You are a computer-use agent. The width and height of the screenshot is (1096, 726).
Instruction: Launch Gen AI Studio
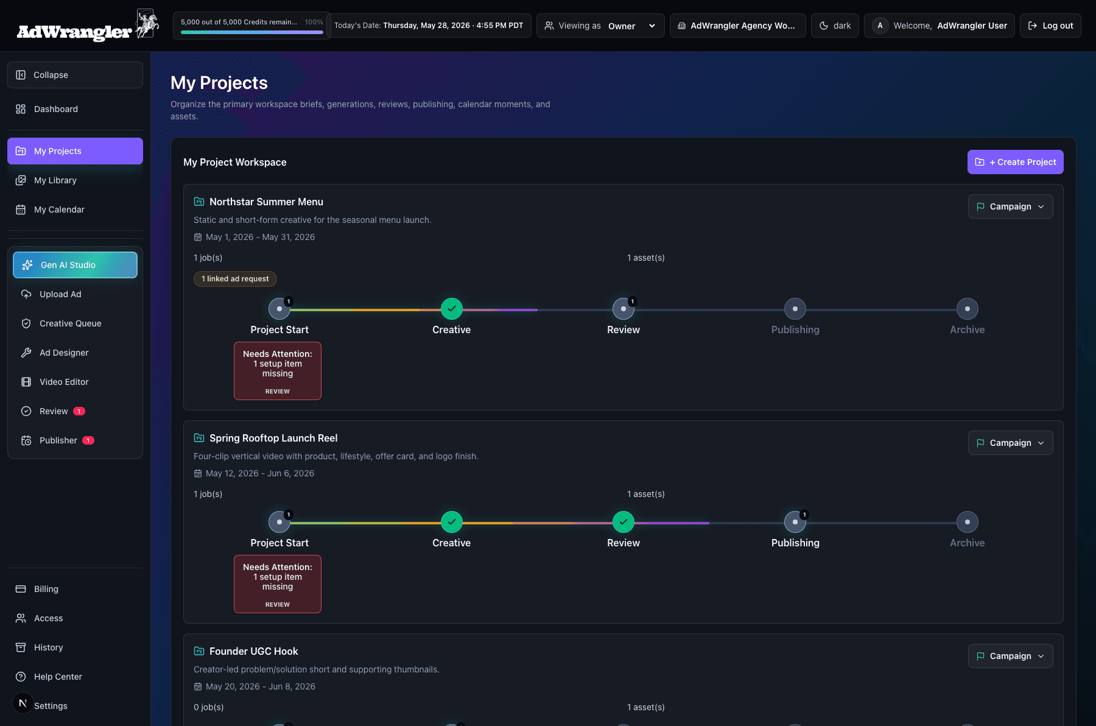[x=75, y=265]
